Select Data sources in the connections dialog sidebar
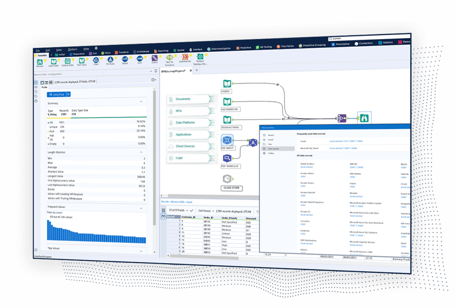The image size is (456, 308). tap(278, 149)
